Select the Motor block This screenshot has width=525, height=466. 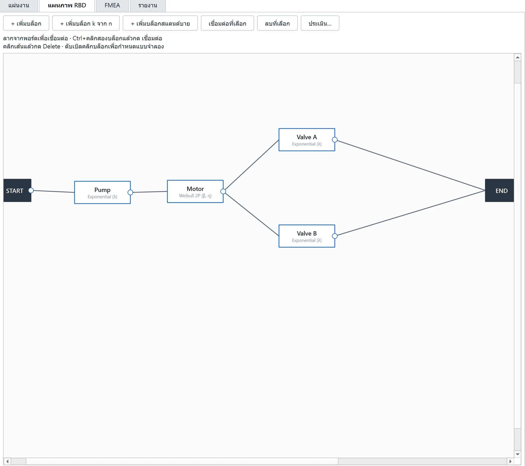(195, 191)
